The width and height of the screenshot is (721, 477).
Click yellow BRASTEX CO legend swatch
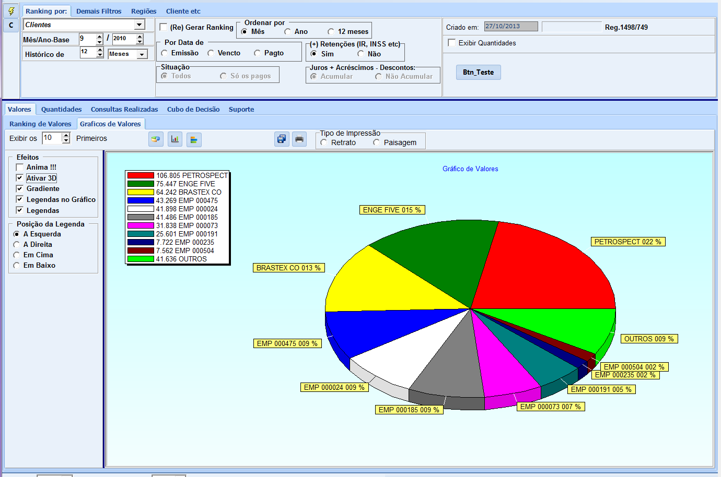tap(141, 192)
